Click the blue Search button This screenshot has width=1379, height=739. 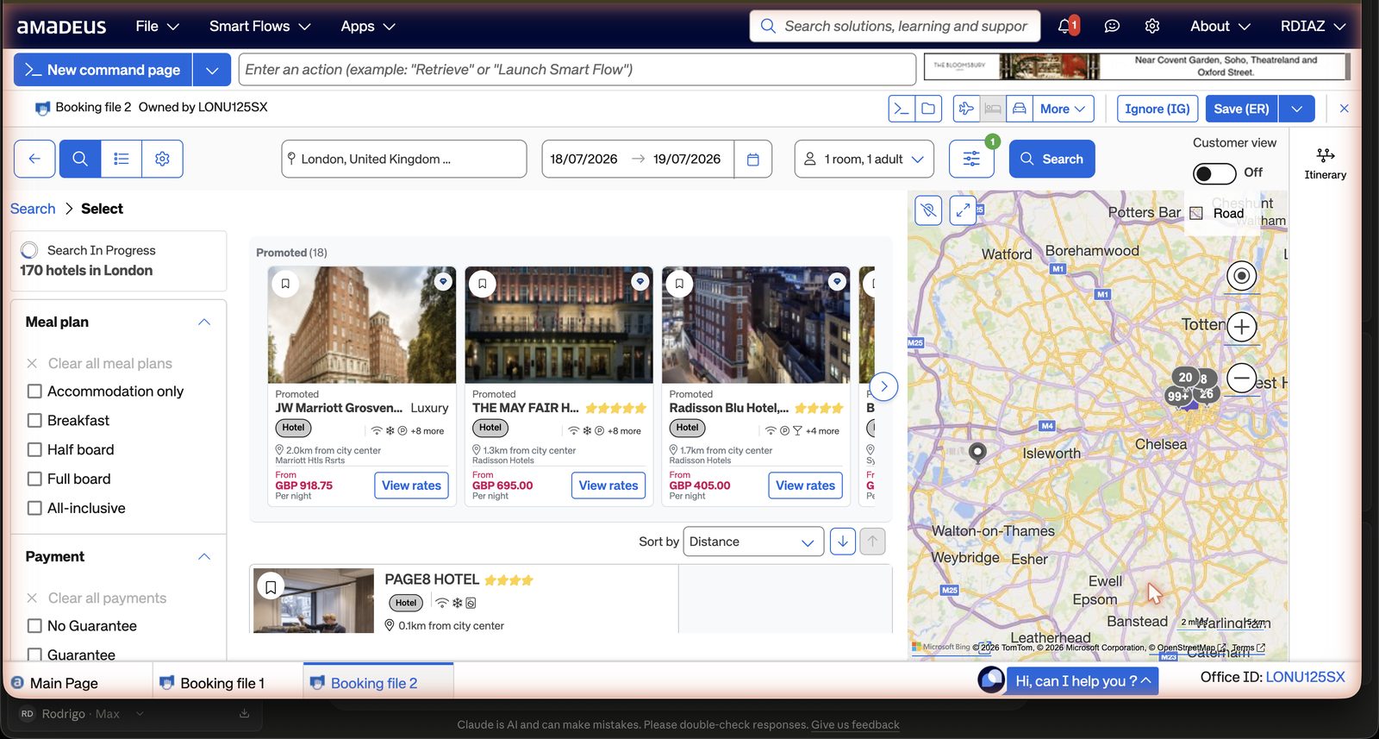[x=1052, y=159]
